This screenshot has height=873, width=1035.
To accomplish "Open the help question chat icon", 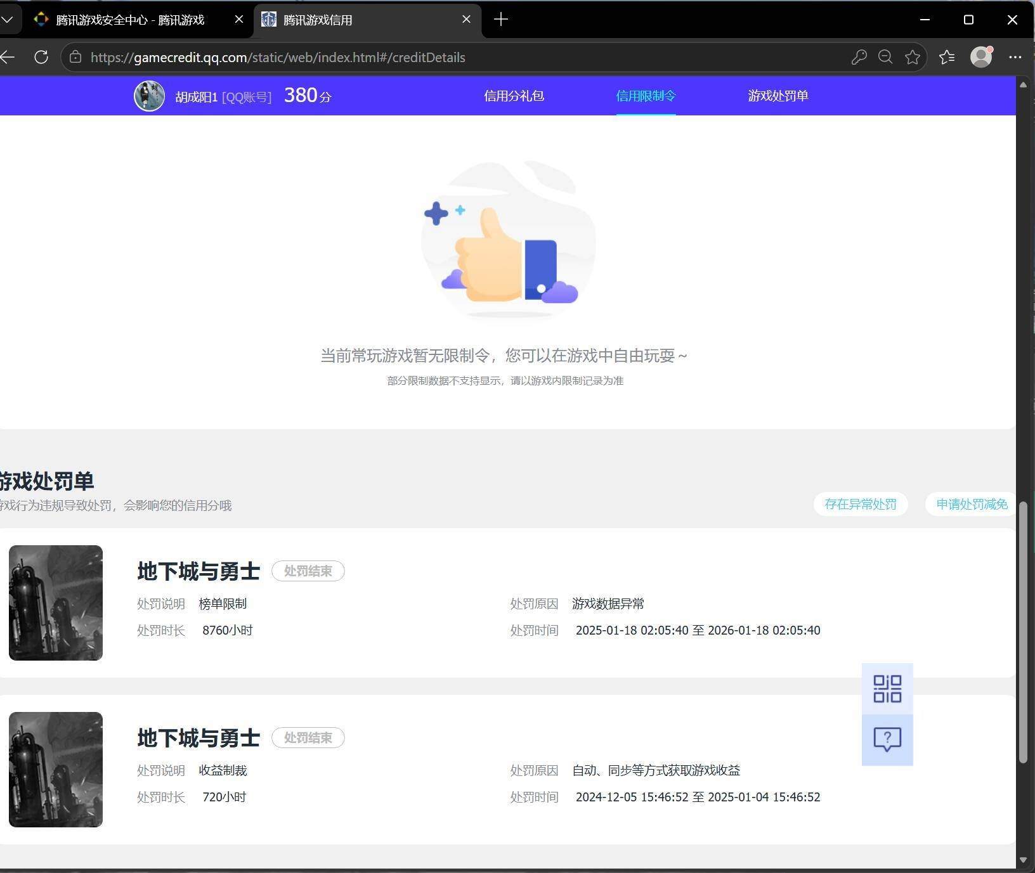I will pos(887,740).
